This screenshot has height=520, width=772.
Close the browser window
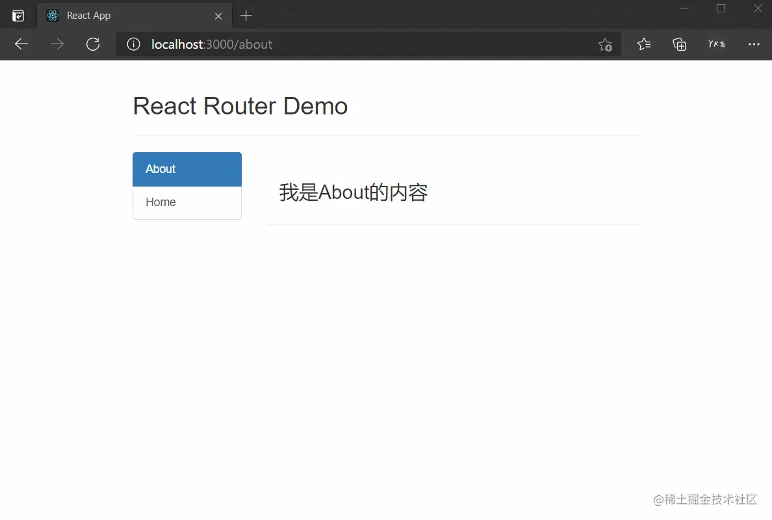point(758,8)
